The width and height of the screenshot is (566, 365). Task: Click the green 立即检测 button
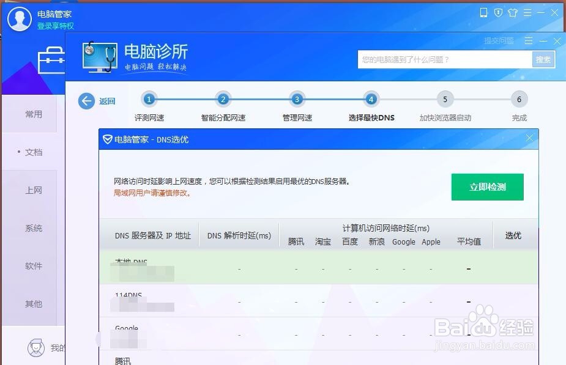487,187
